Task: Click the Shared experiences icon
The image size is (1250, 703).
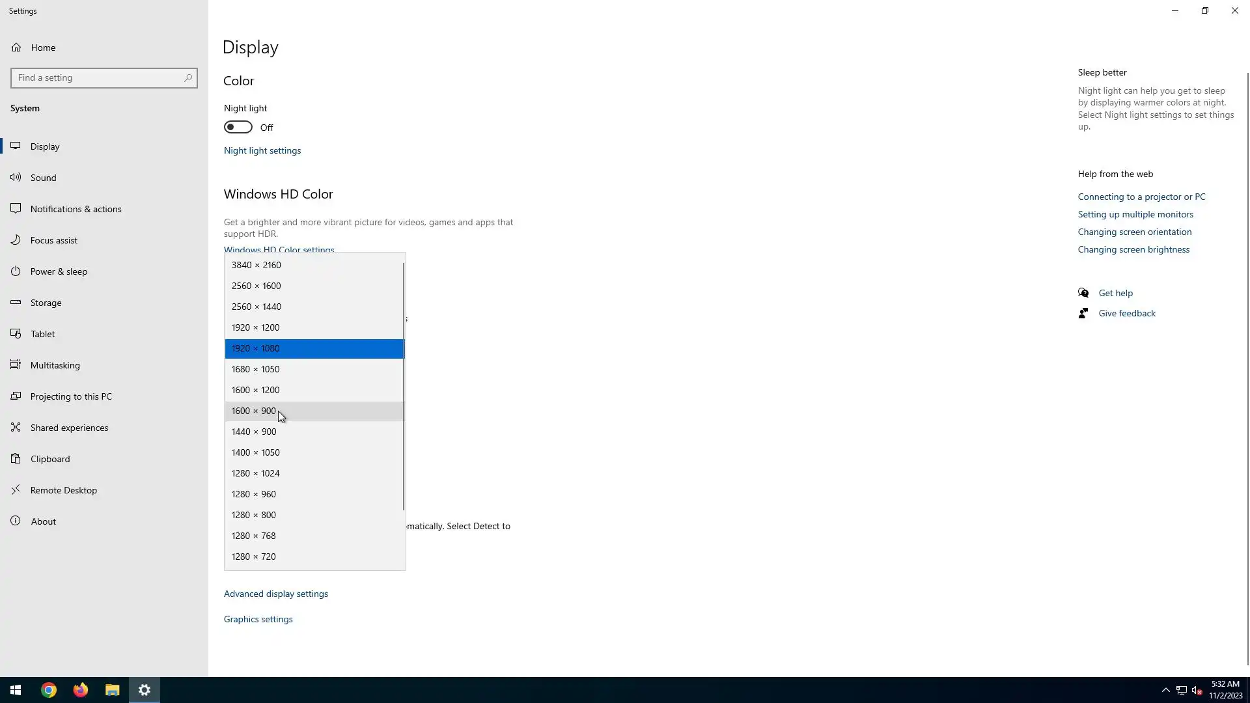Action: click(x=16, y=427)
